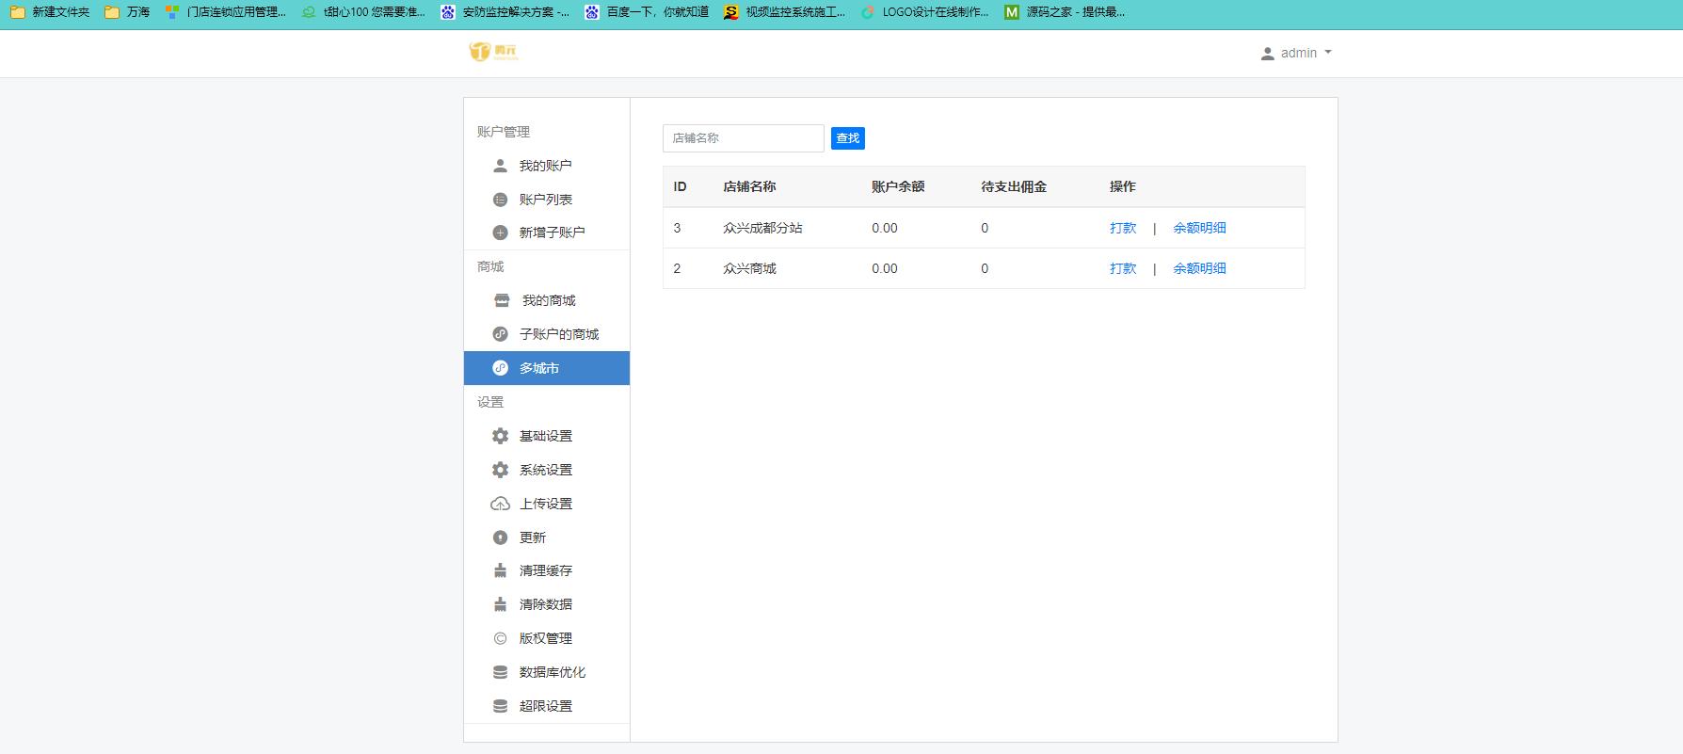
Task: Click the person icon beside 我的账户
Action: click(x=500, y=166)
